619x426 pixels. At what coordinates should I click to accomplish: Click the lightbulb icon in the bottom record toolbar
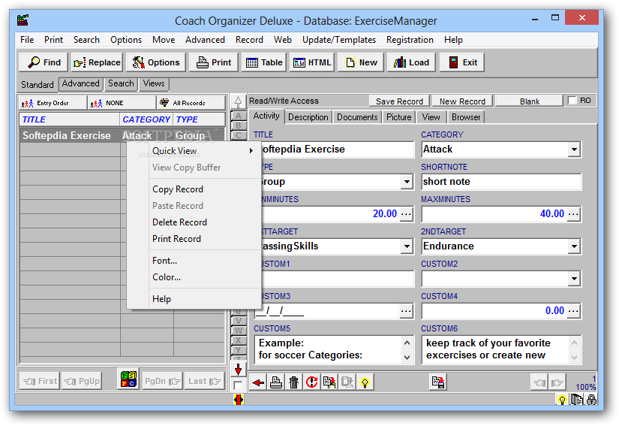pyautogui.click(x=365, y=382)
